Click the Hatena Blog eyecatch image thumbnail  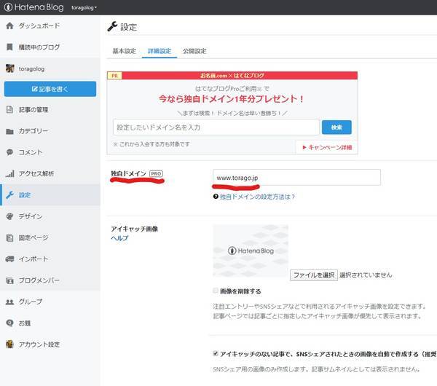[x=251, y=251]
